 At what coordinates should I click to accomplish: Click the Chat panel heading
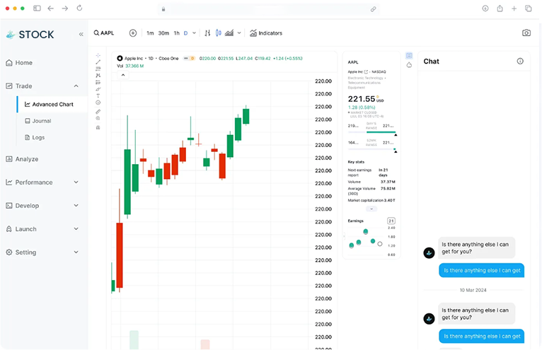431,62
